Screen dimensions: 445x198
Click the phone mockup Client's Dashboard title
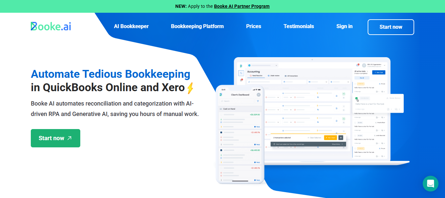[241, 95]
